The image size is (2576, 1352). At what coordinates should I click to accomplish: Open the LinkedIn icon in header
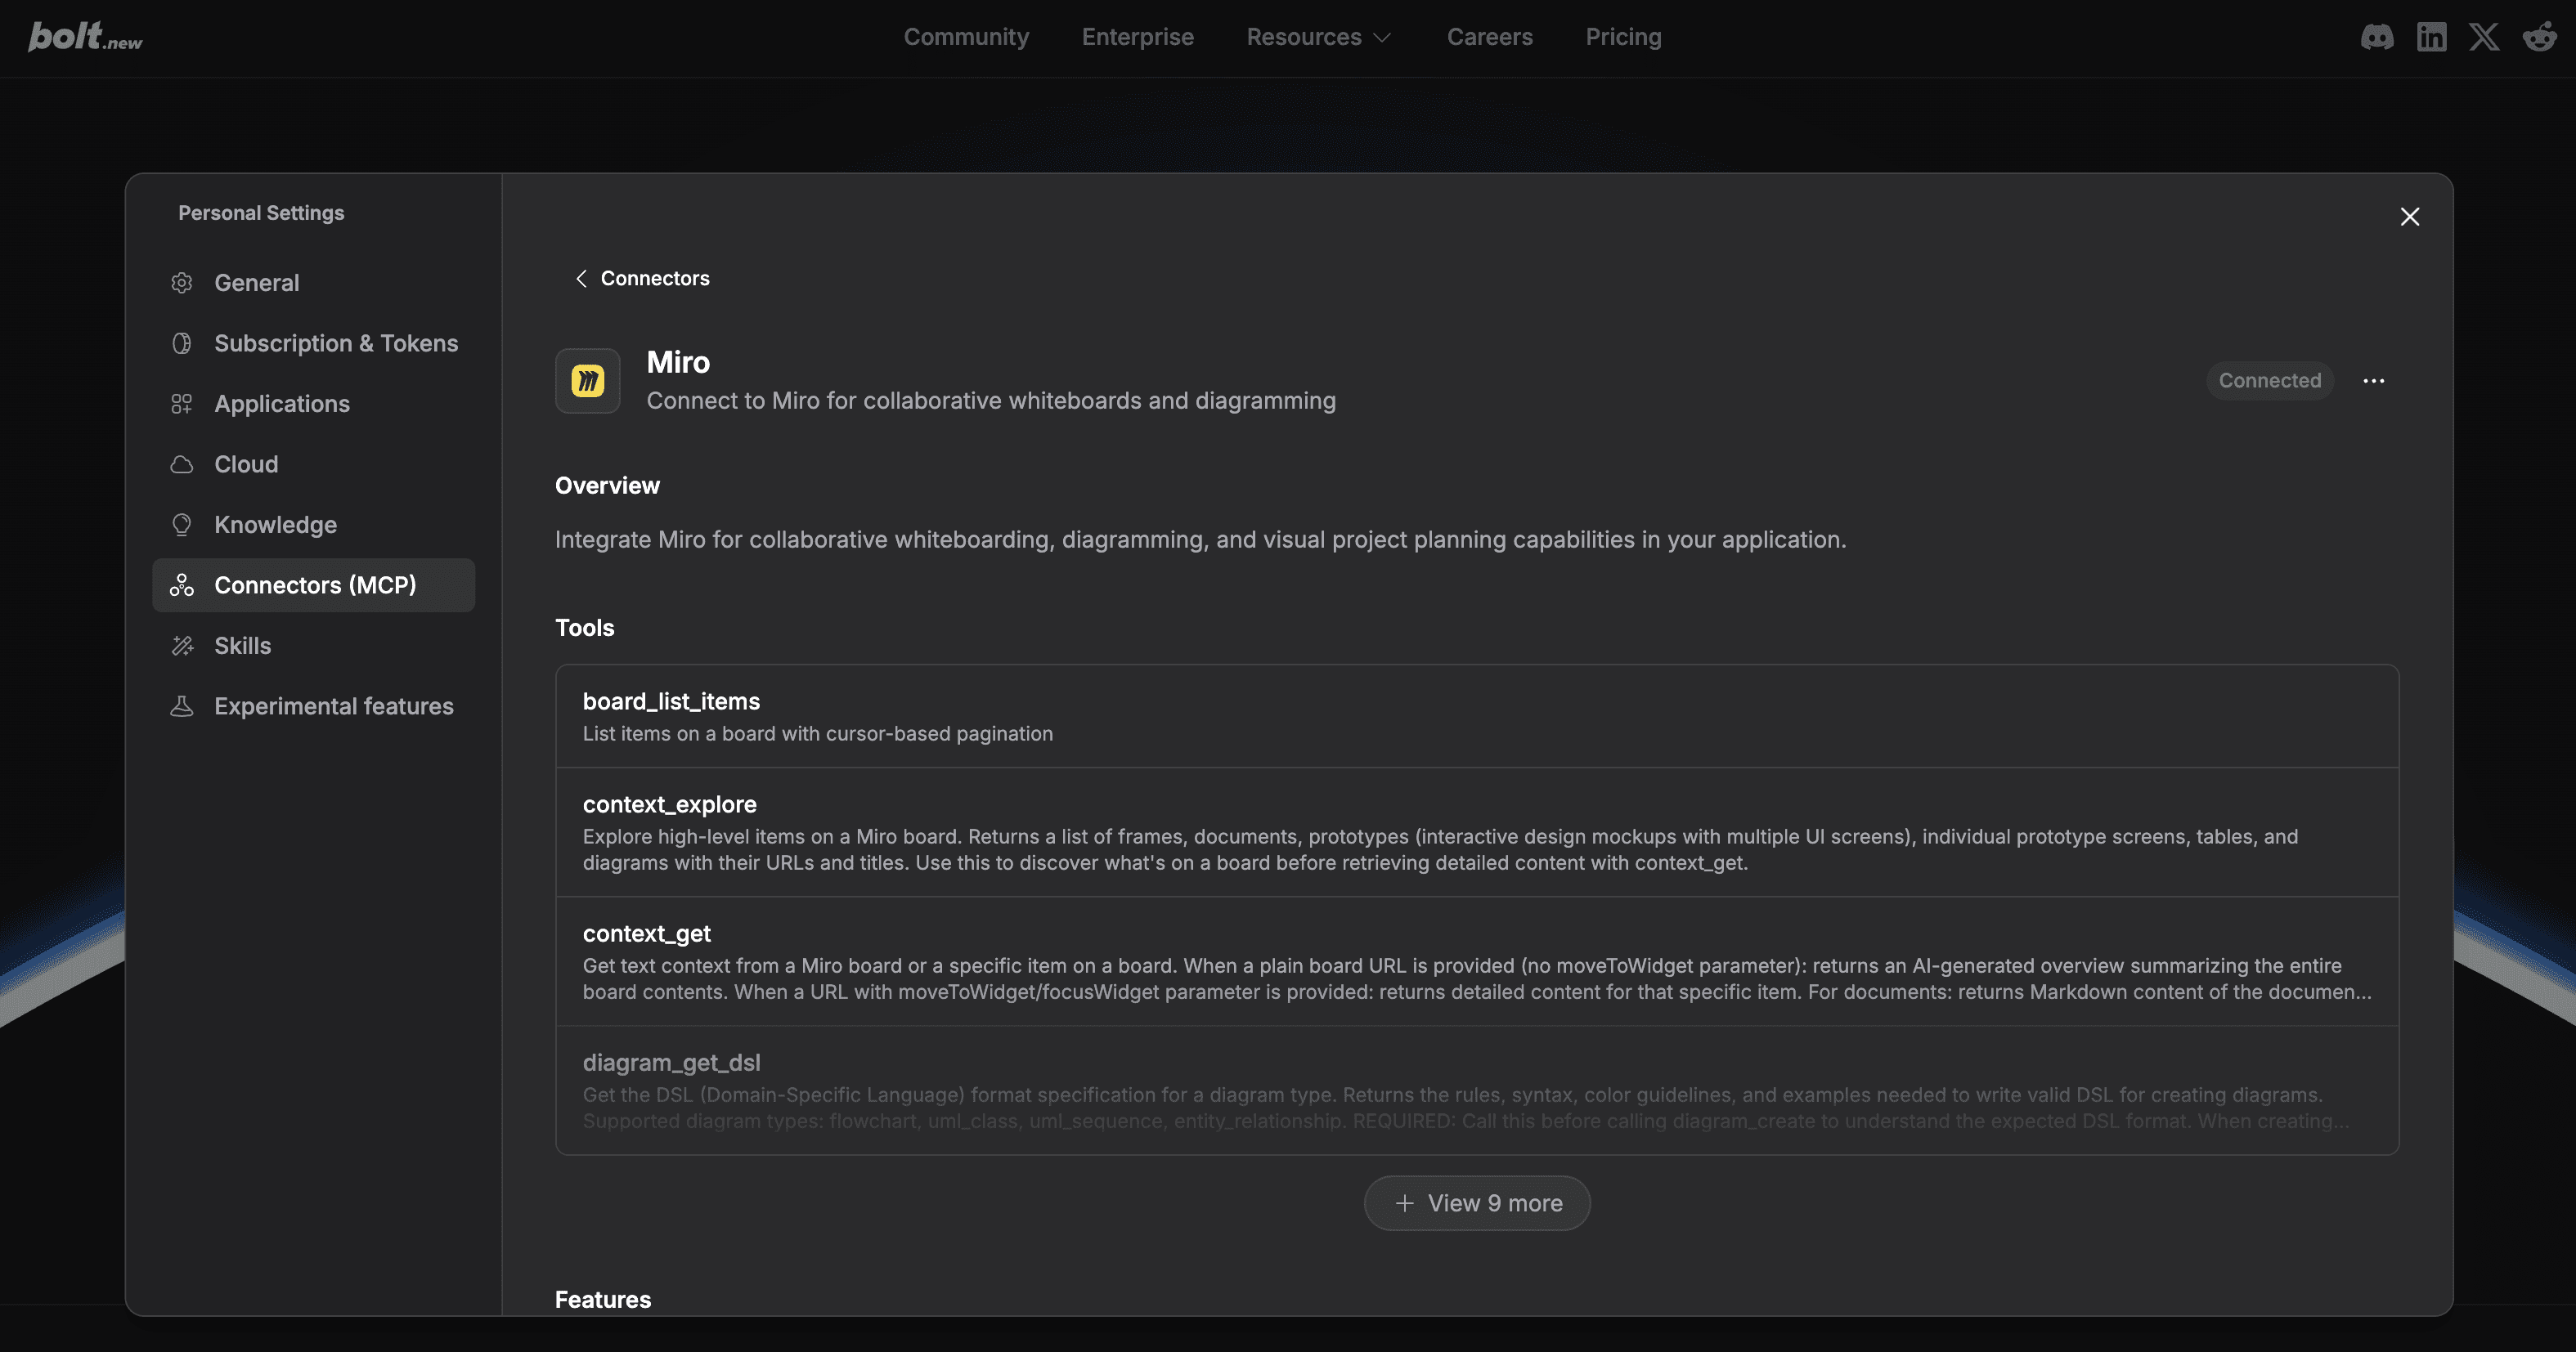[x=2431, y=37]
